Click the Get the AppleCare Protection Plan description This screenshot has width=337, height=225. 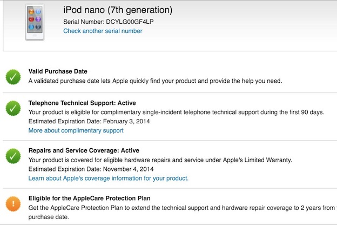(178, 207)
